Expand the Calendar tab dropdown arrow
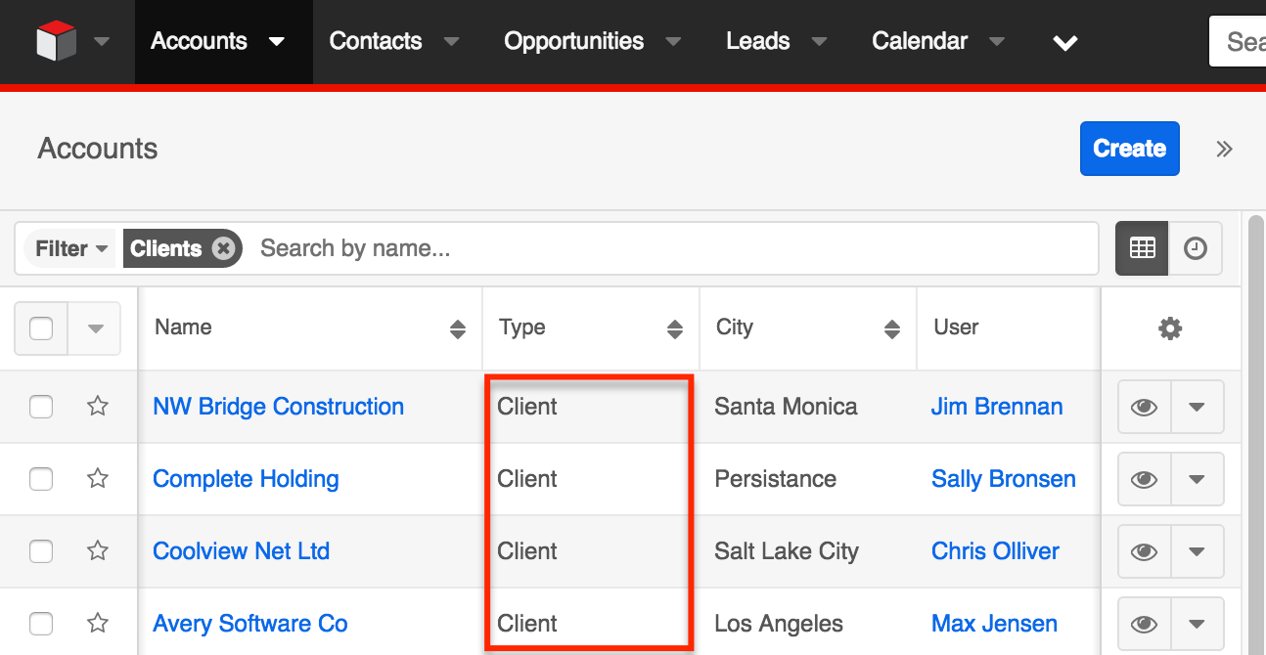 coord(997,42)
